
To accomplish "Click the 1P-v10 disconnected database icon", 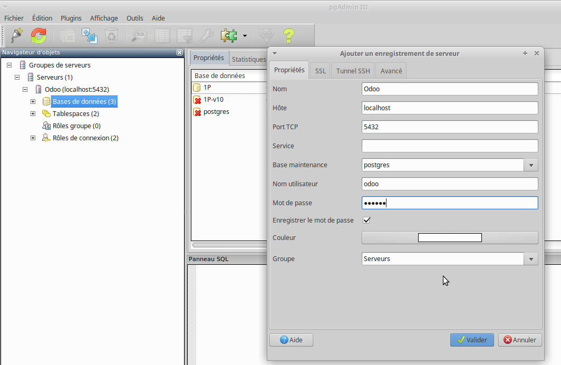I will click(197, 100).
